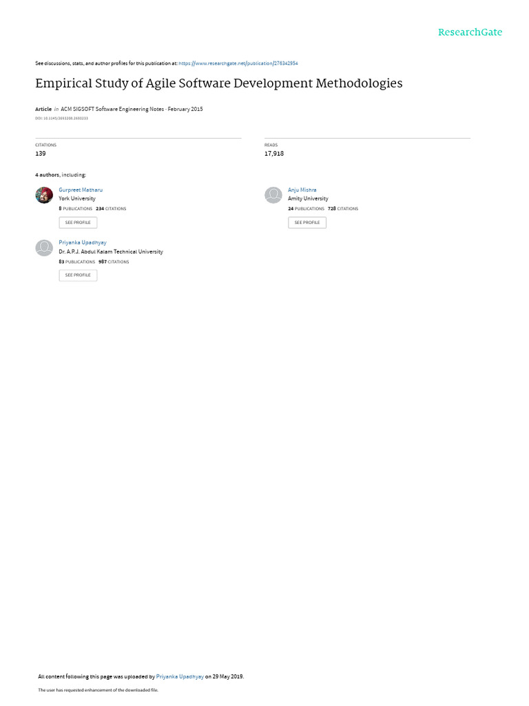Open the researchgate.net publication URL
Screen dimensions: 529x706
[x=238, y=63]
